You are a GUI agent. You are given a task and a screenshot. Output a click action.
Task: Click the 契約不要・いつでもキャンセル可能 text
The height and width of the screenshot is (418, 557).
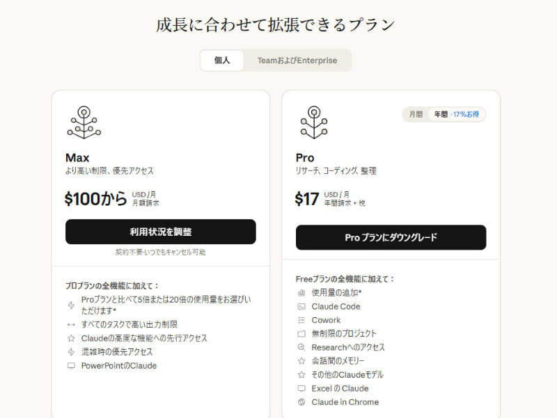tap(160, 251)
